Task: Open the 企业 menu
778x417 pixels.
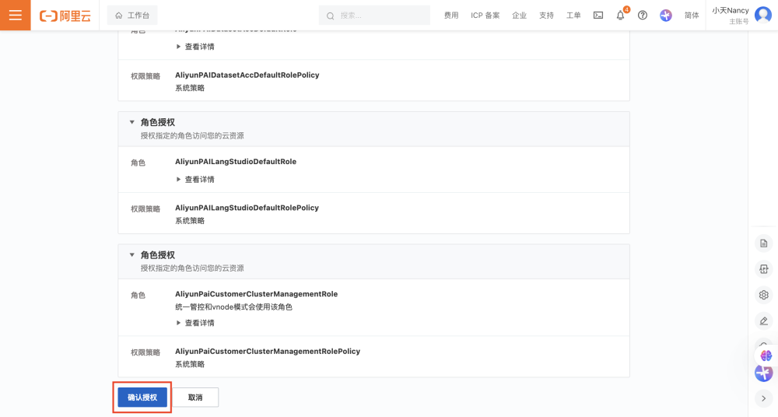Action: (519, 16)
